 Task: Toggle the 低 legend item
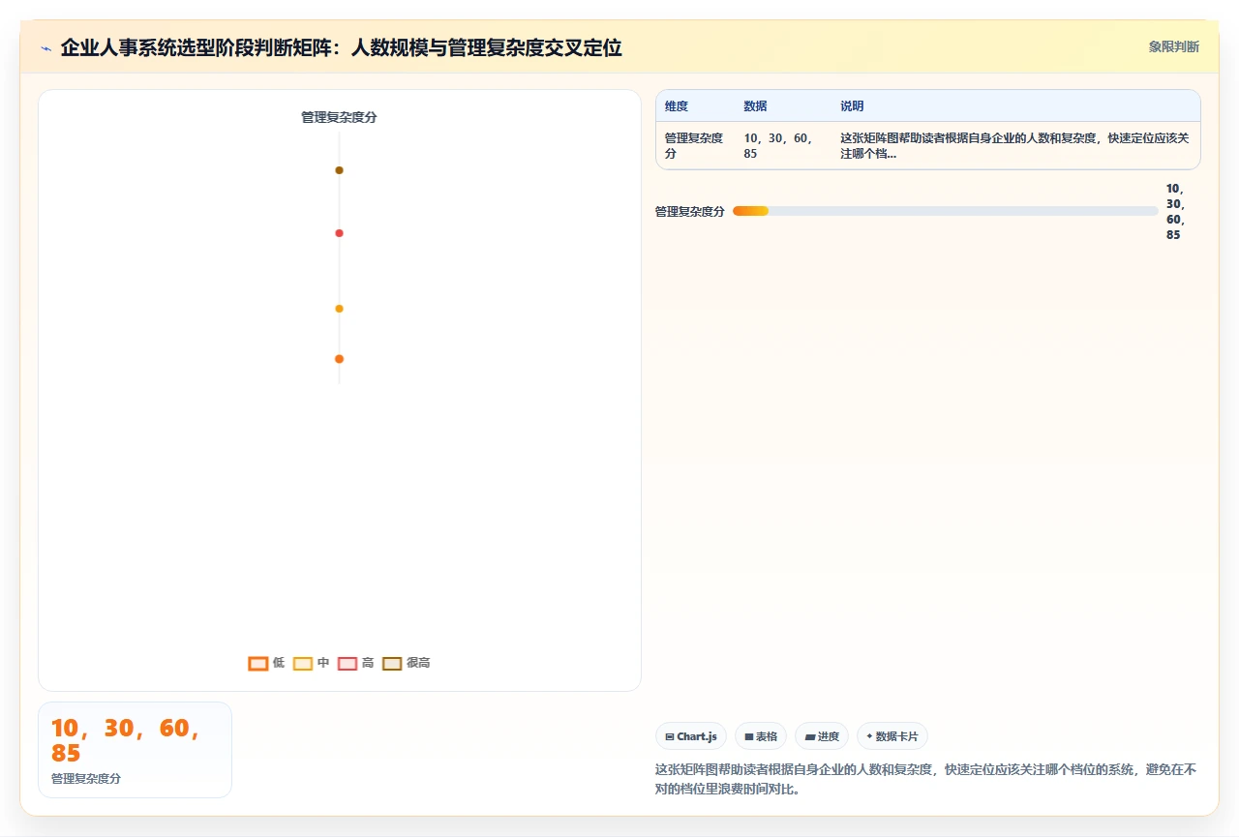click(266, 663)
